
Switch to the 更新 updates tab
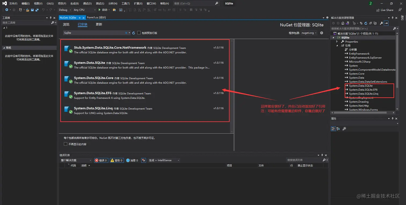click(99, 24)
